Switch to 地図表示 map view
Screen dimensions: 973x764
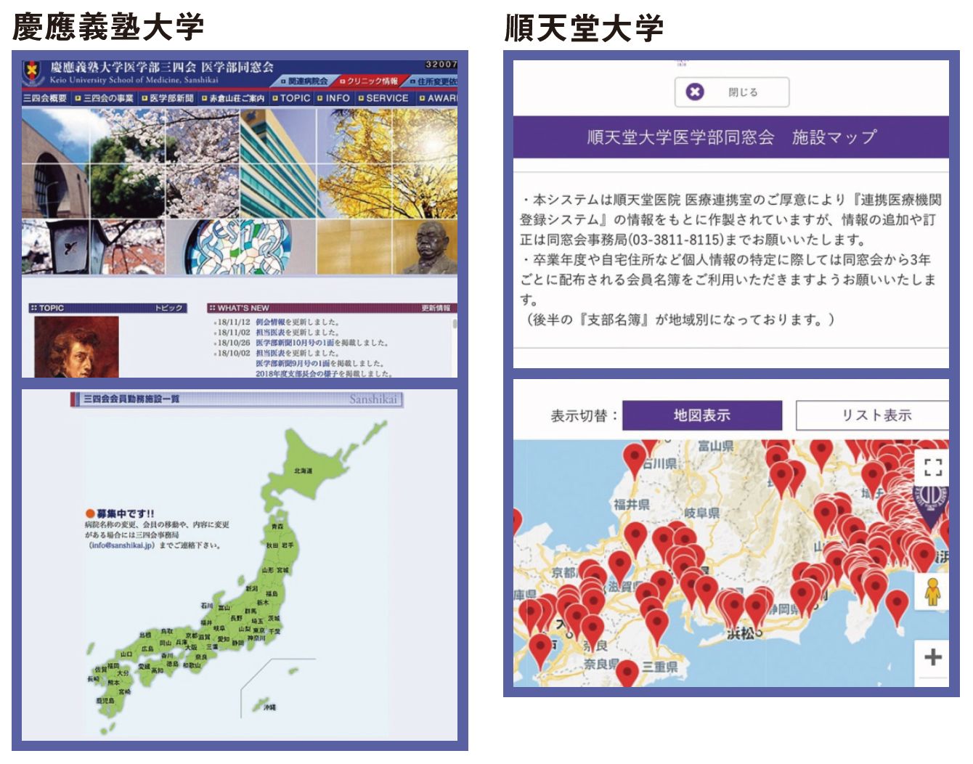click(x=701, y=415)
